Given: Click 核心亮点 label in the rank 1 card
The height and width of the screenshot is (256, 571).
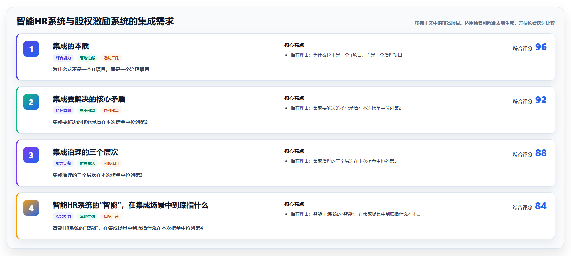Looking at the screenshot, I should coord(294,45).
